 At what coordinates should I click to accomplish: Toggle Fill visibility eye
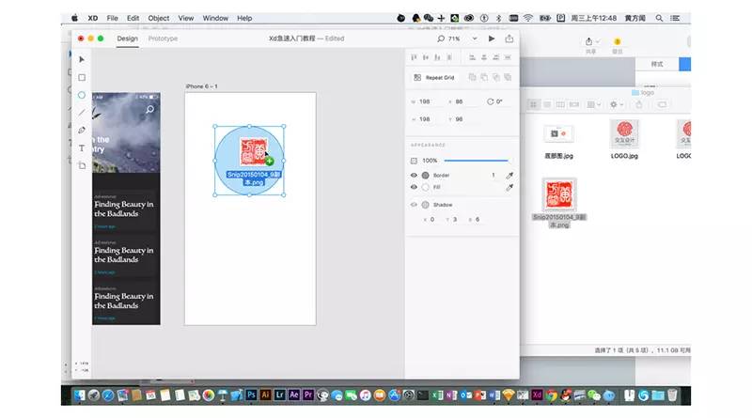414,188
